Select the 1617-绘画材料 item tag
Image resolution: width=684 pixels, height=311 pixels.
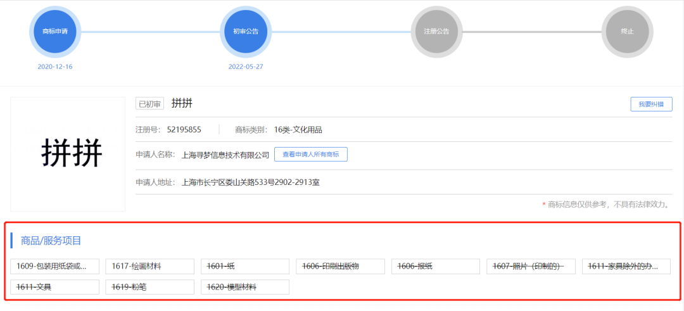tap(149, 267)
